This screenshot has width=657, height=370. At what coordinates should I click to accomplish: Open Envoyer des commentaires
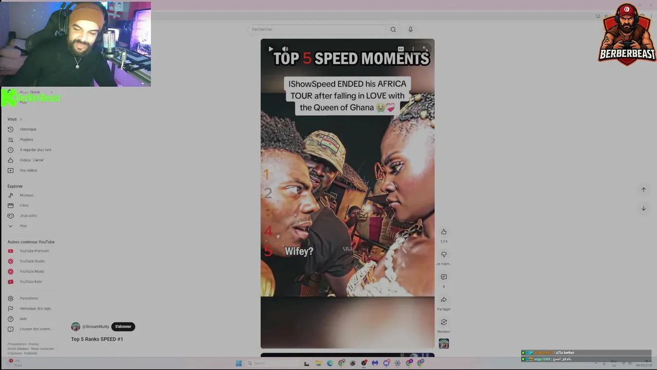pyautogui.click(x=35, y=329)
